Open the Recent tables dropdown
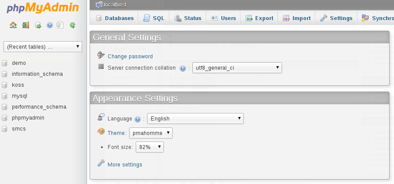The image size is (394, 184). [x=43, y=46]
